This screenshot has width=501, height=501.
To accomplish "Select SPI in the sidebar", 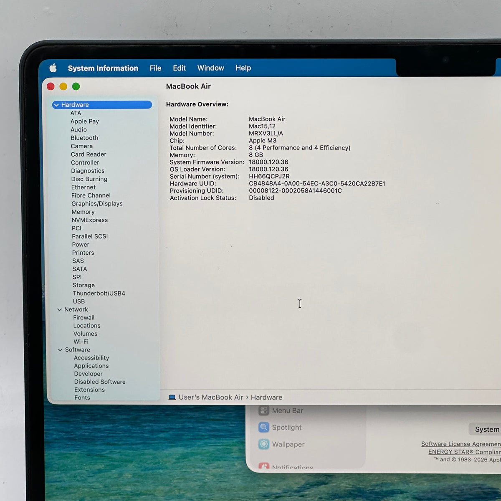I will point(77,277).
